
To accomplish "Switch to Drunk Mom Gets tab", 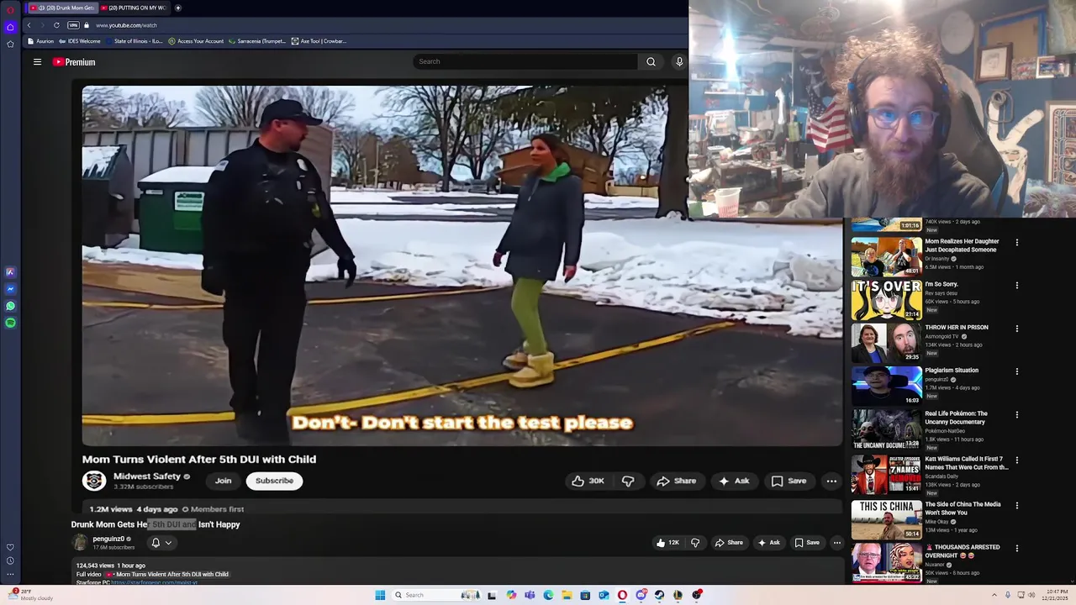I will [62, 8].
